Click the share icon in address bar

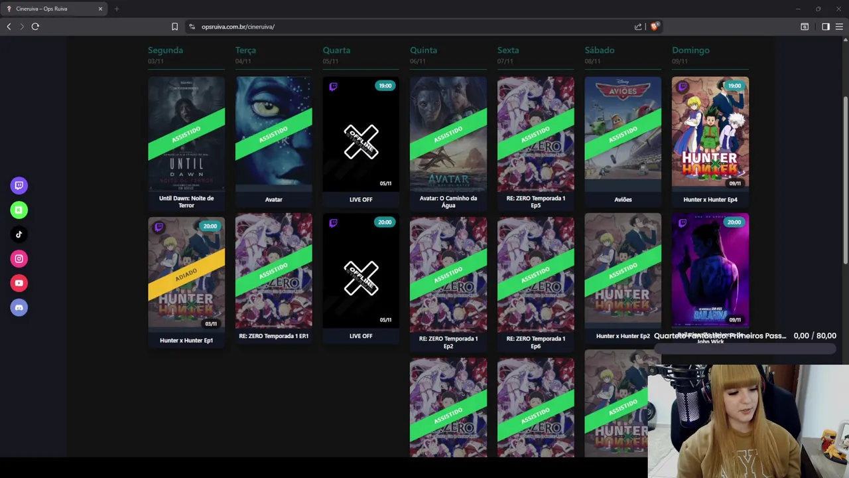[638, 27]
